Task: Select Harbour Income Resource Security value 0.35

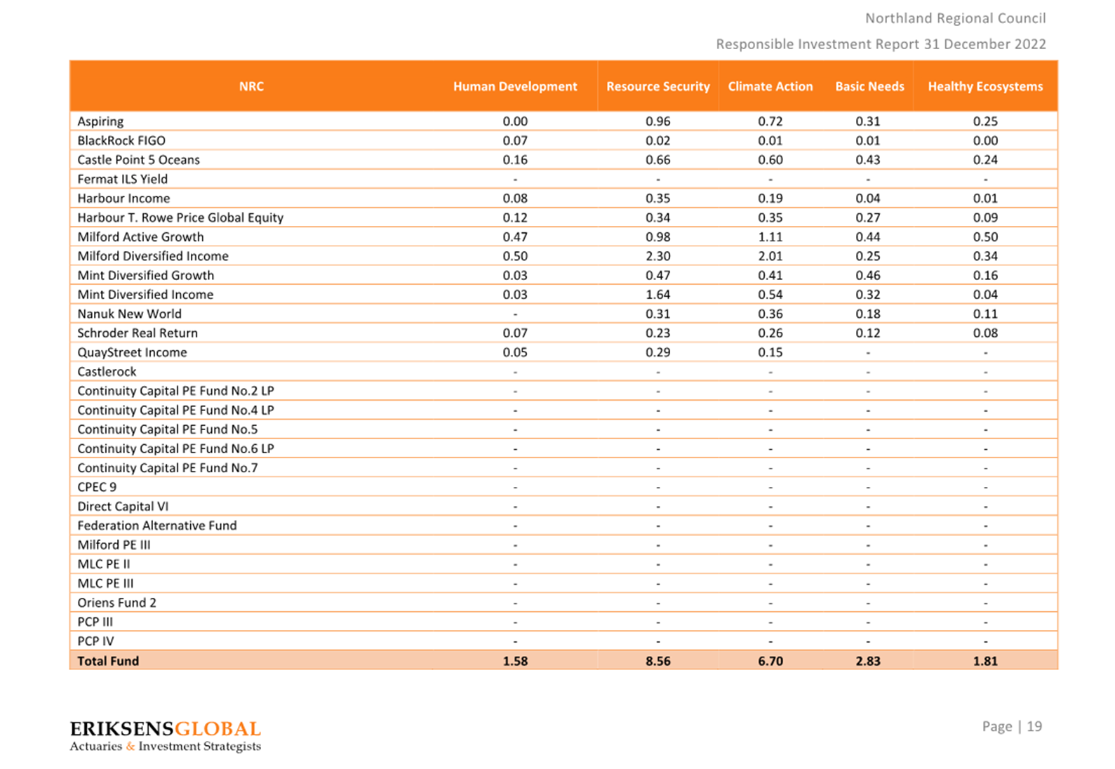Action: pos(658,199)
